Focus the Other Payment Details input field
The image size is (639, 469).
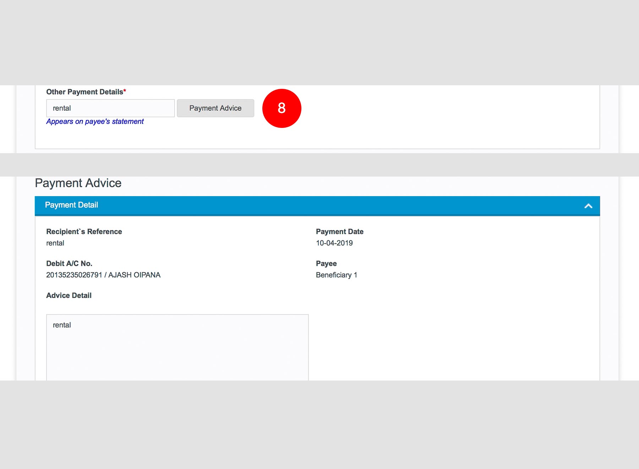coord(110,108)
